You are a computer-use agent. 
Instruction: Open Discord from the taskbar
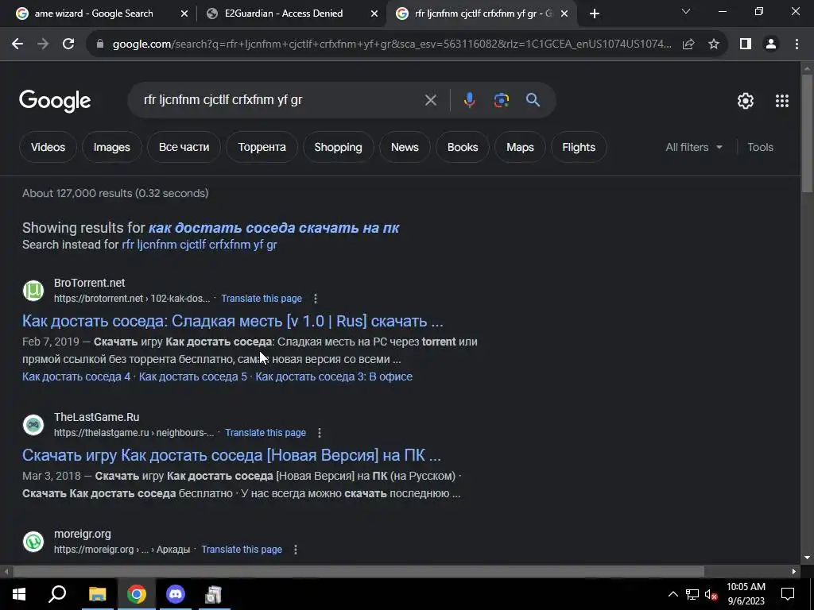tap(176, 594)
